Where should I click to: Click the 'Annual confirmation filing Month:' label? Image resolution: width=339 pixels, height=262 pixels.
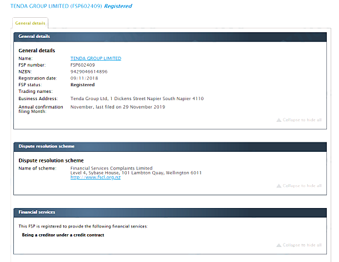point(41,109)
